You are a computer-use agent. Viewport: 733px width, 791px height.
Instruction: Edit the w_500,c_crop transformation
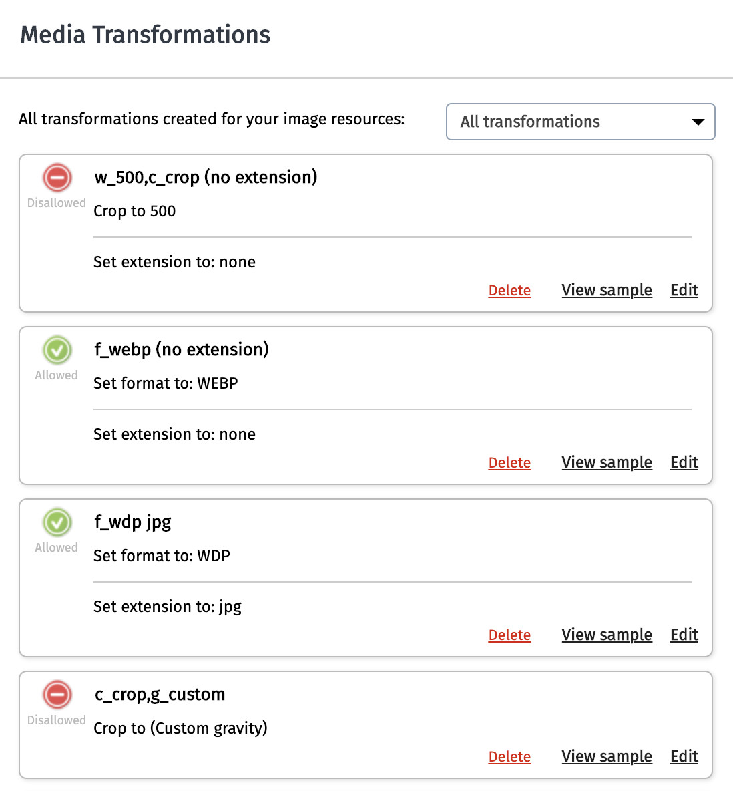(x=684, y=290)
